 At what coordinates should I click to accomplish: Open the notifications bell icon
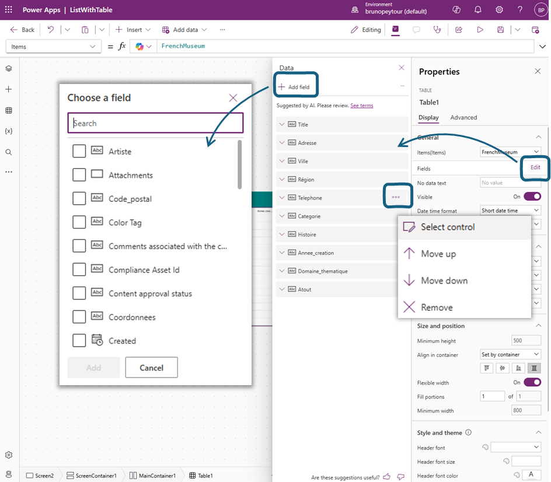click(478, 10)
